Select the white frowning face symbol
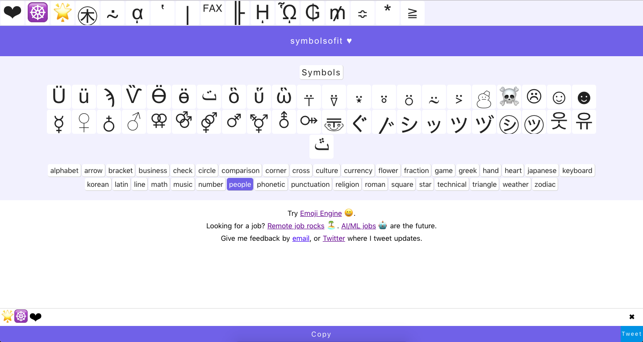The width and height of the screenshot is (643, 342). (534, 97)
